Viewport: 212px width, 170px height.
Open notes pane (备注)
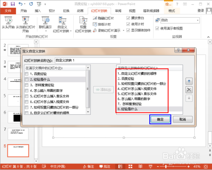pos(88,167)
